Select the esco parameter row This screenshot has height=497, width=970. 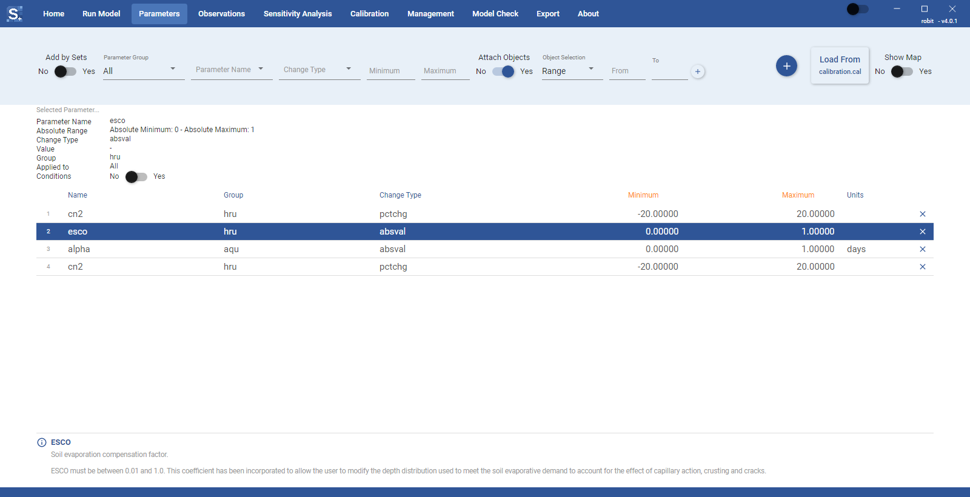click(x=485, y=232)
